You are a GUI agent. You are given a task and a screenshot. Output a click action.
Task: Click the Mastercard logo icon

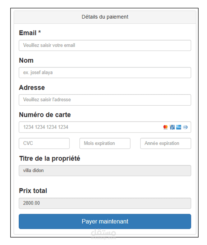pyautogui.click(x=165, y=127)
